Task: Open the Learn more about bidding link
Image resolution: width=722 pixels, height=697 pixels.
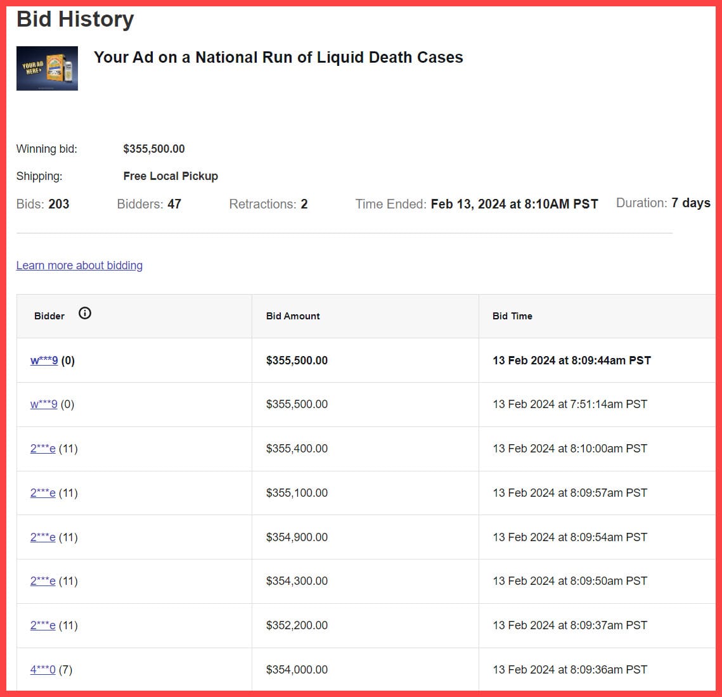Action: (x=79, y=265)
